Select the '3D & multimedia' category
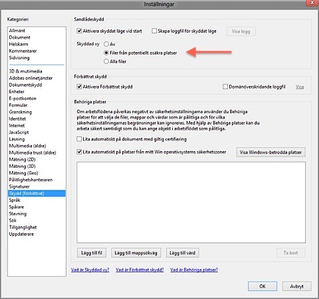The image size is (319, 299). pyautogui.click(x=37, y=71)
